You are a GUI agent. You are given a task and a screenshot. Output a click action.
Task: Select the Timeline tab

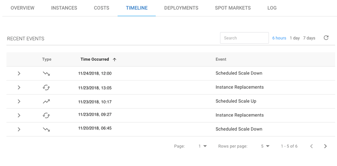pyautogui.click(x=137, y=8)
